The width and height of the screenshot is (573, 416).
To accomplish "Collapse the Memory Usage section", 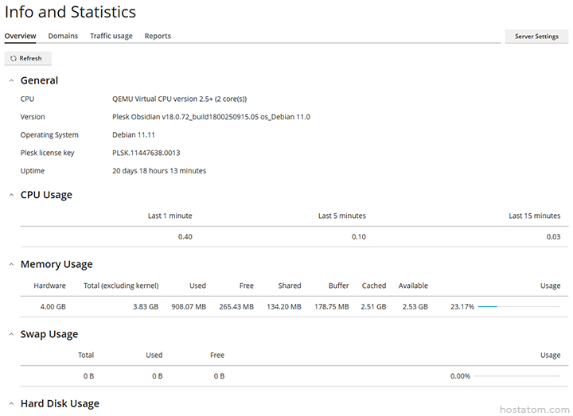I will click(x=10, y=264).
